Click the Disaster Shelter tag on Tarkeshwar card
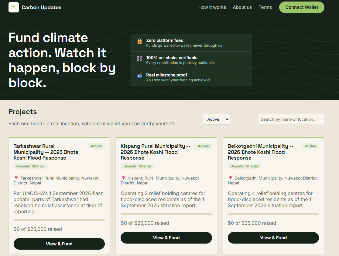The width and height of the screenshot is (339, 256). tap(30, 166)
